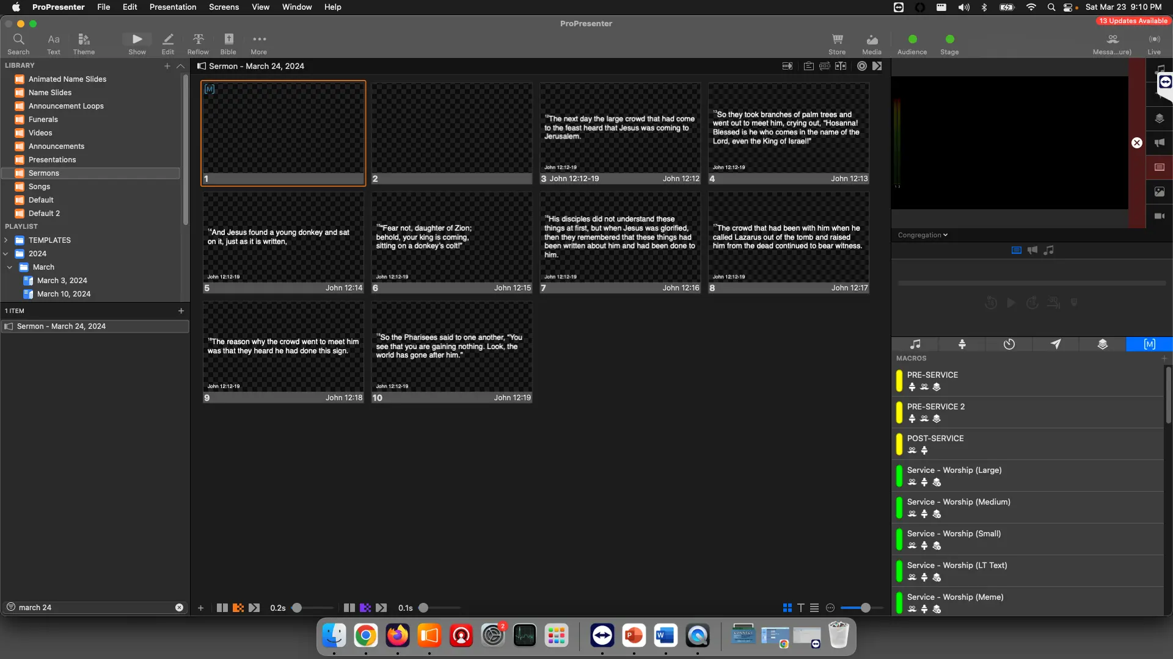Expand the TEMPLATES folder
1173x659 pixels.
coord(6,240)
